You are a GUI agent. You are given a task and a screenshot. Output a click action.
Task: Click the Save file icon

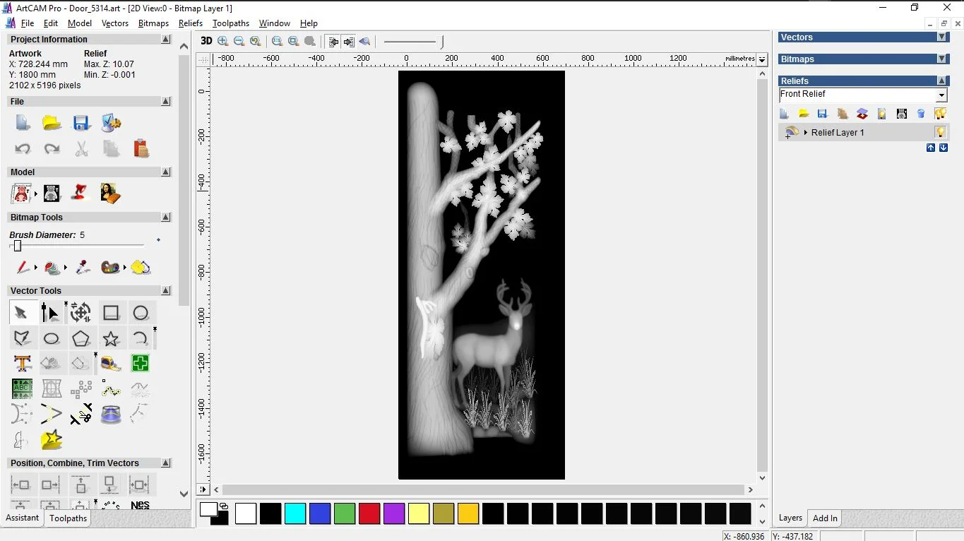point(81,123)
